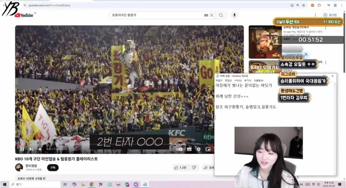Pause the YouTube video
This screenshot has height=188, width=346.
click(x=22, y=149)
